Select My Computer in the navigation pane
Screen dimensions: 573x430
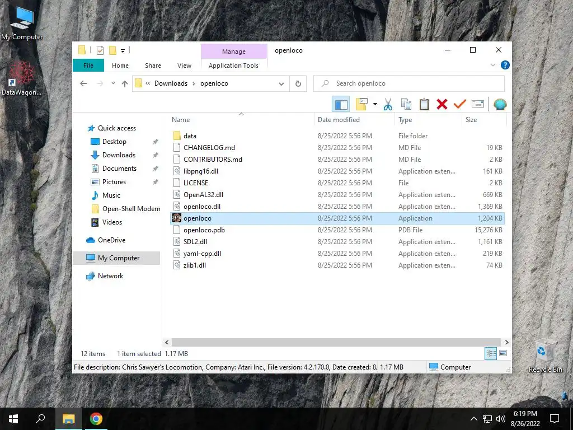click(x=116, y=258)
